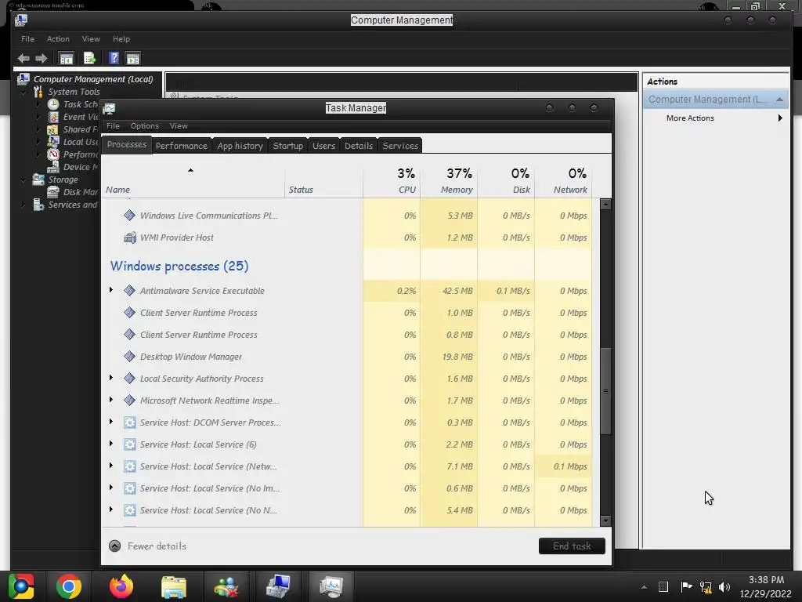Viewport: 802px width, 602px height.
Task: Click the Show/Hide Action Pane toolbar icon
Action: click(133, 58)
